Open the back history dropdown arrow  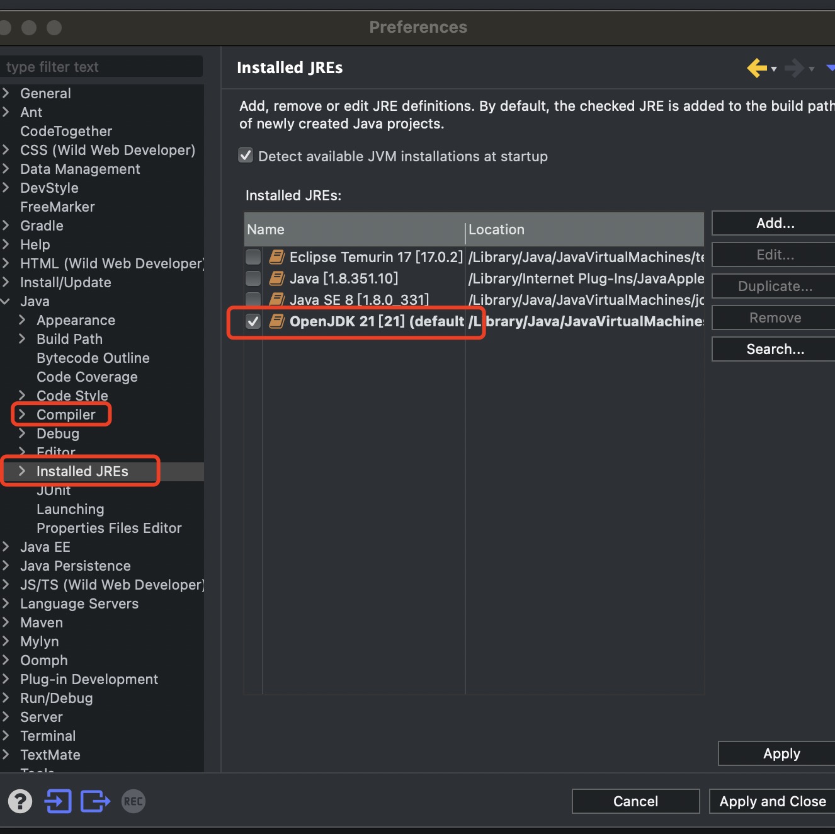click(x=774, y=69)
